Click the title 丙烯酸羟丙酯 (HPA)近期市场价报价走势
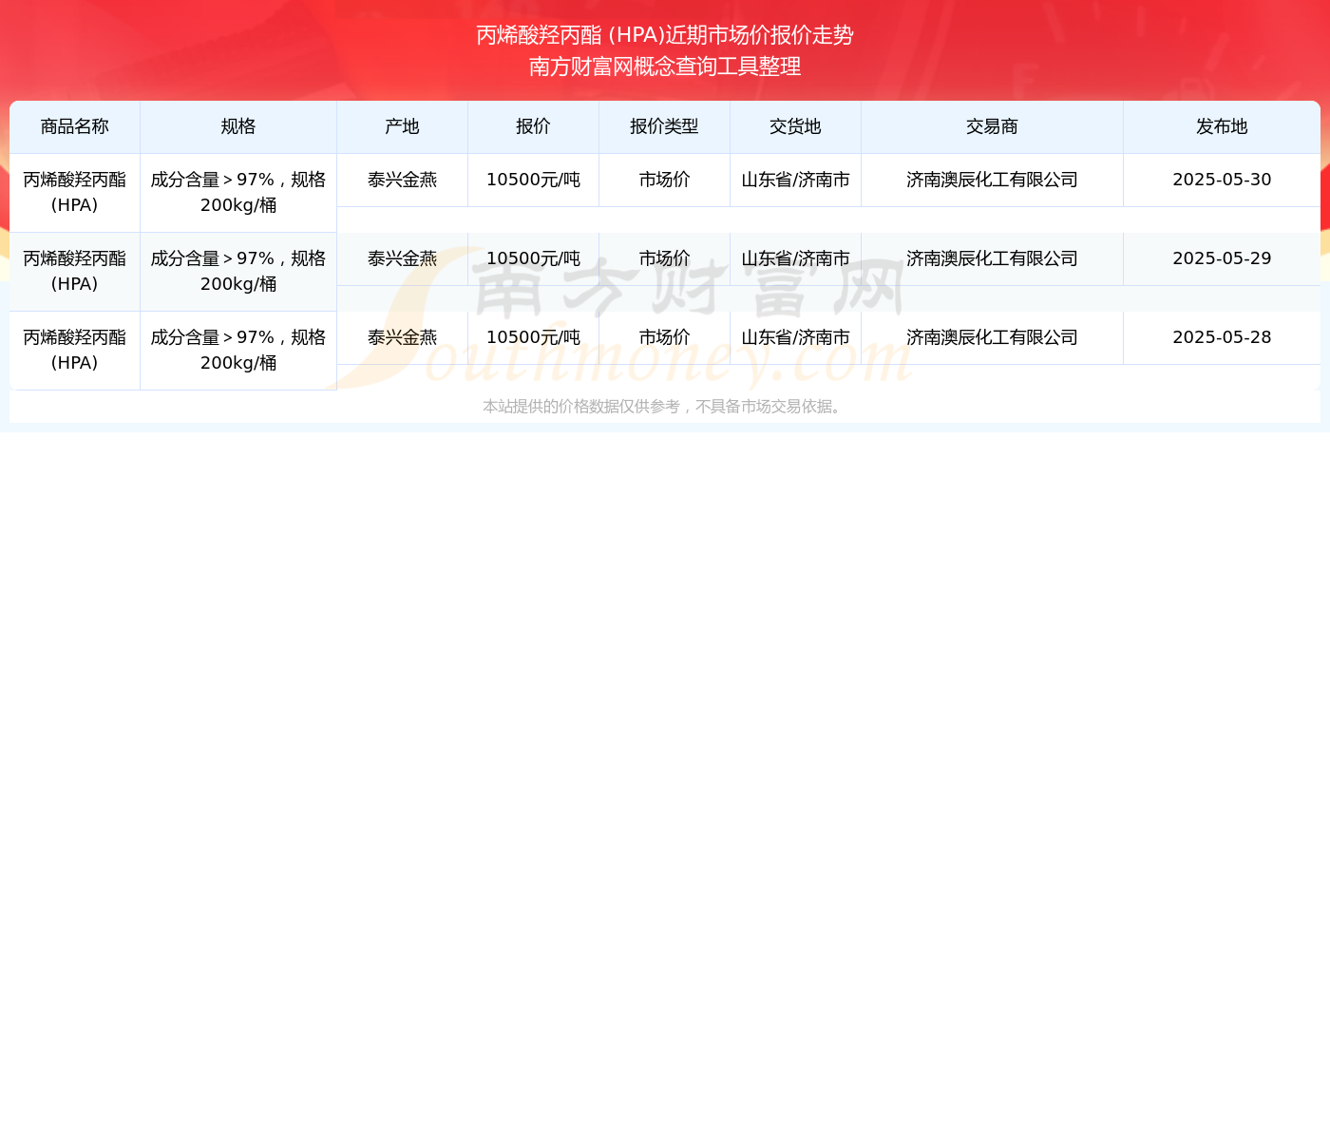 [x=665, y=35]
